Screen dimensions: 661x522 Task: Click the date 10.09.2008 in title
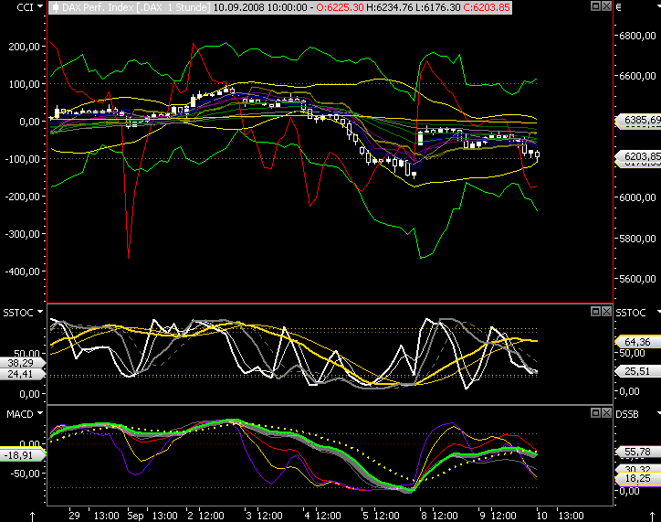click(x=236, y=7)
